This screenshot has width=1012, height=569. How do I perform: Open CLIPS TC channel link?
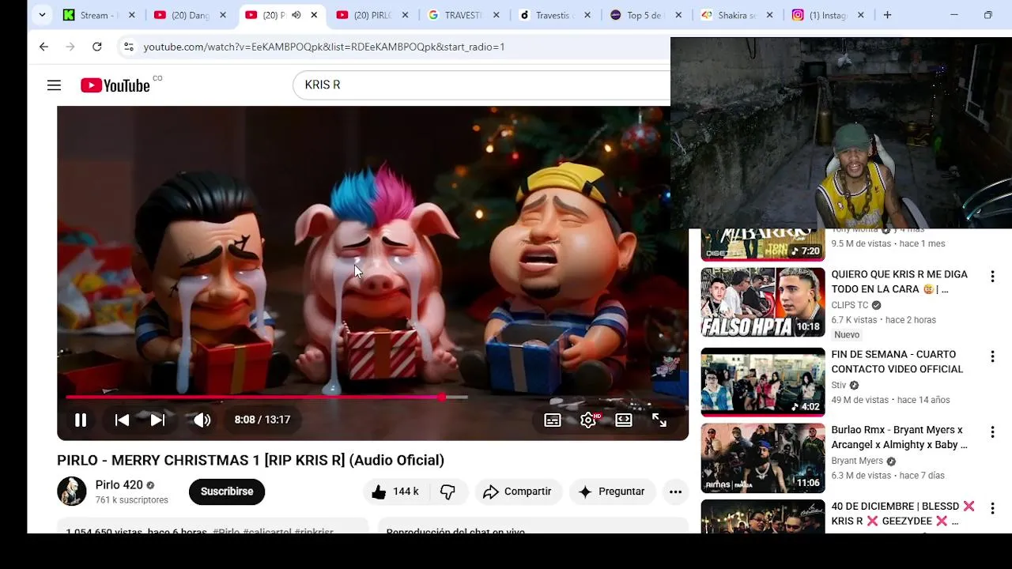click(850, 305)
